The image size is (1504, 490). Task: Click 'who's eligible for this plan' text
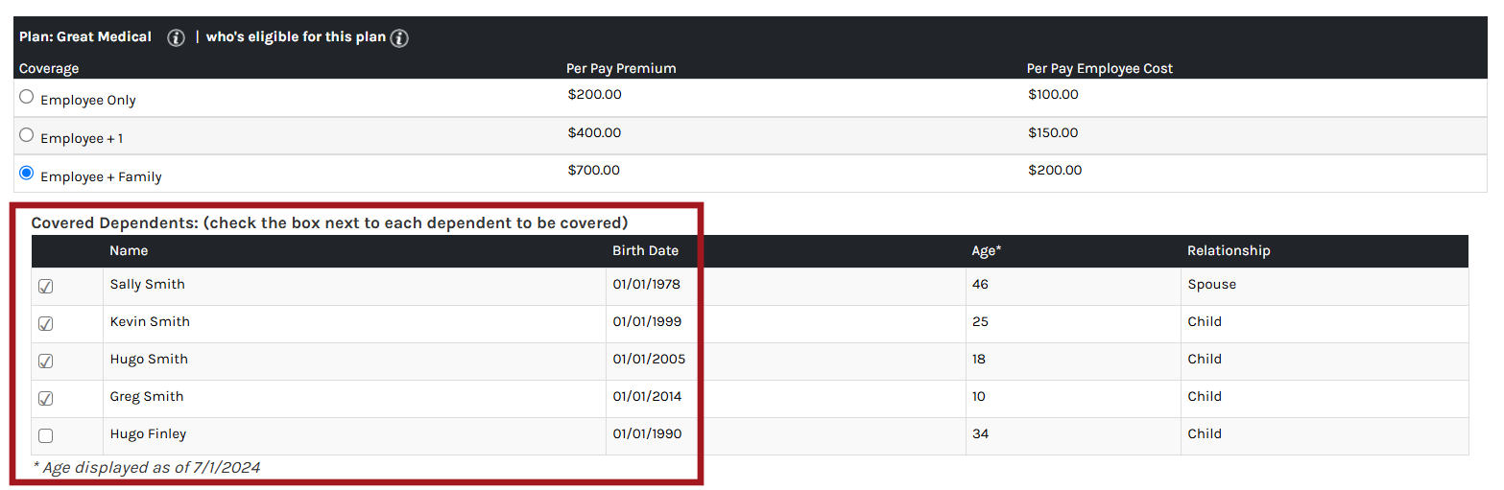296,37
